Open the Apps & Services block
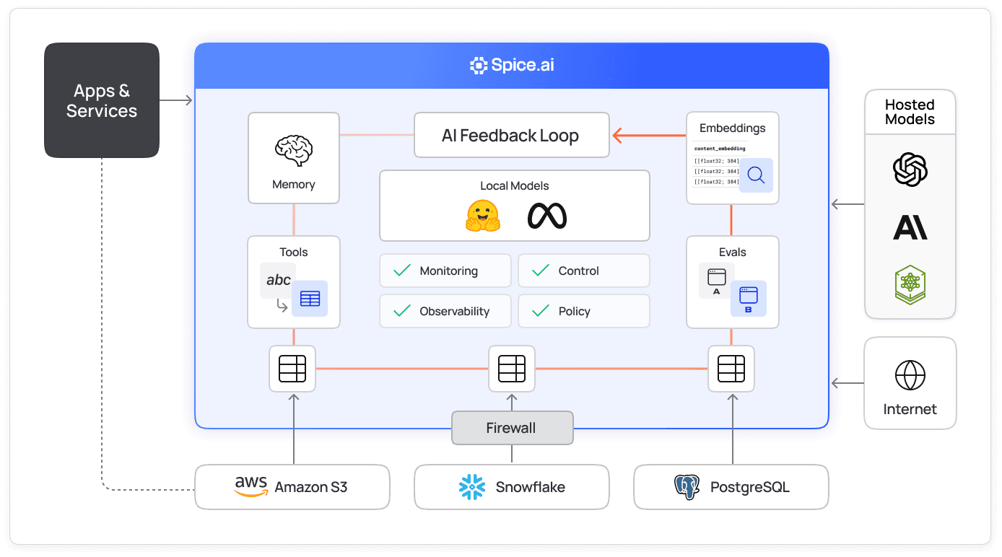The image size is (1002, 557). 102,100
